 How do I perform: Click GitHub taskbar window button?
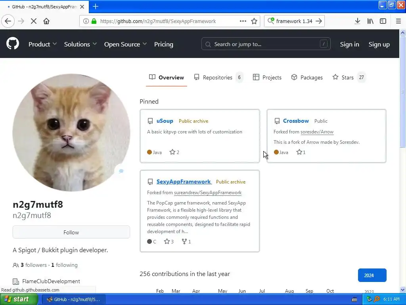(73, 299)
